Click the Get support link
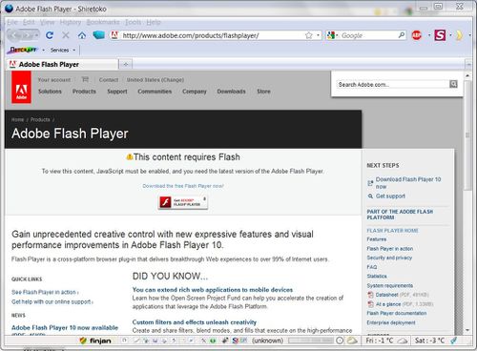The width and height of the screenshot is (477, 351). tap(390, 196)
